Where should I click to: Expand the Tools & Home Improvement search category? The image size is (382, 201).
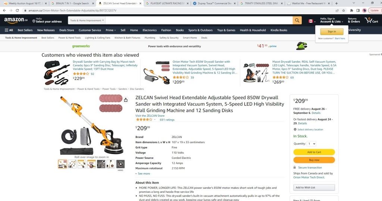(x=87, y=21)
